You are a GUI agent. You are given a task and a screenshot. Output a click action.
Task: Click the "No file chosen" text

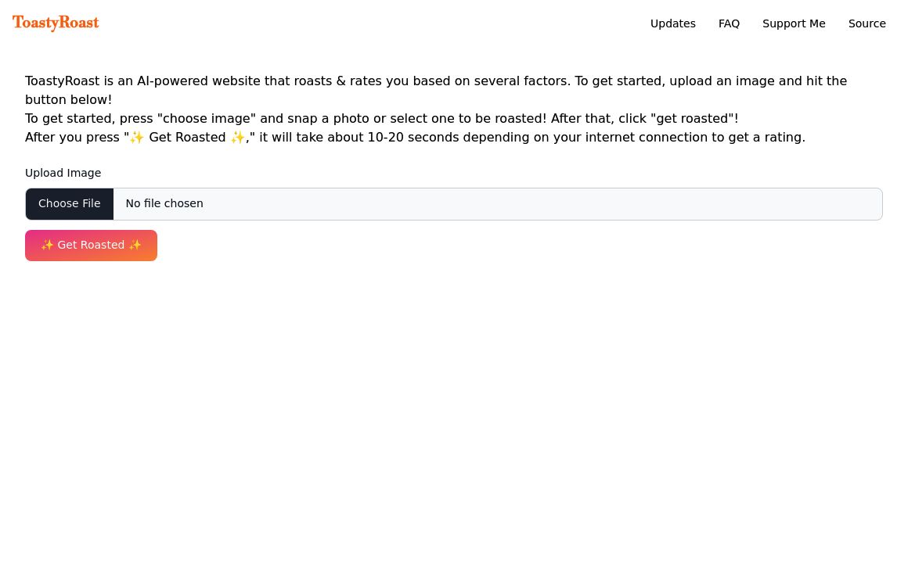[164, 204]
